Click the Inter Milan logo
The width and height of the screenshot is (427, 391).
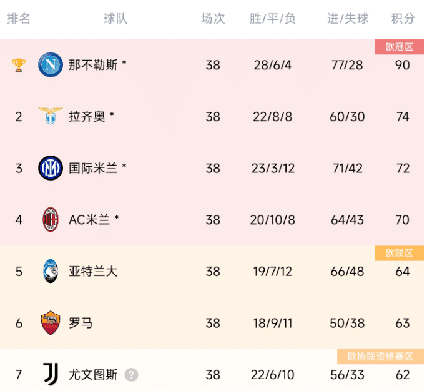point(51,168)
